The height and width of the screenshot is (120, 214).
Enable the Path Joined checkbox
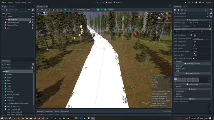(x=194, y=48)
